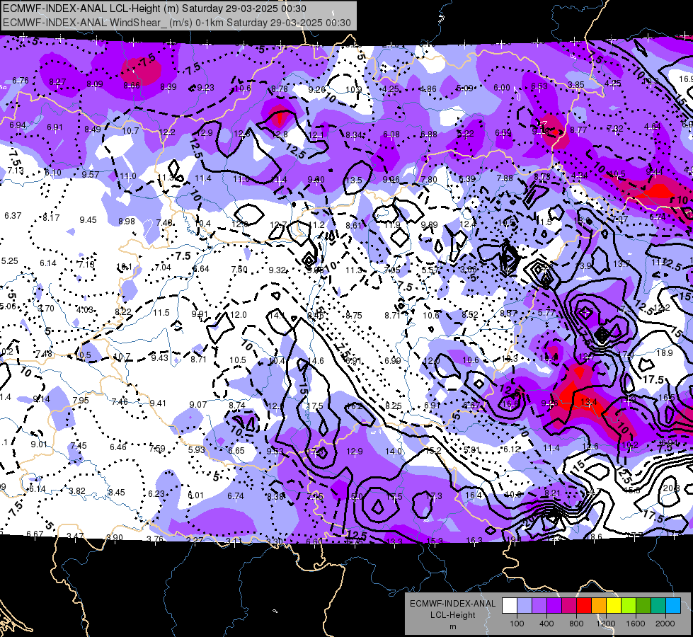Viewport: 693px width, 637px height.
Task: Click the shear value 6.37
Action: point(13,215)
